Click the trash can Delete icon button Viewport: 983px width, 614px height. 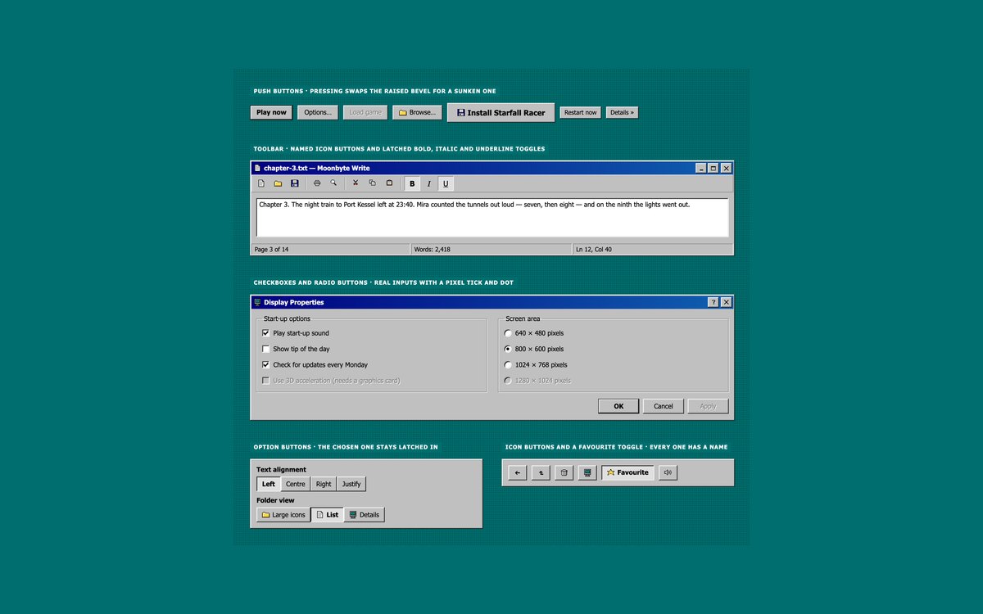tap(564, 472)
